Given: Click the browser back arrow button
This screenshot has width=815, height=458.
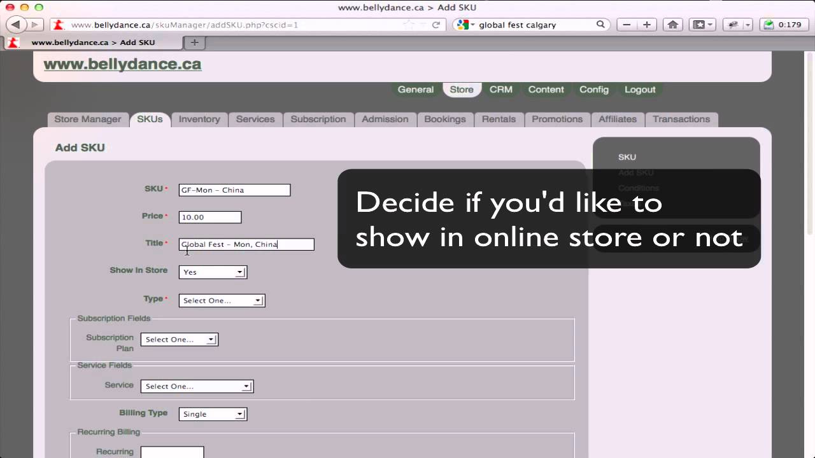Looking at the screenshot, I should (16, 25).
